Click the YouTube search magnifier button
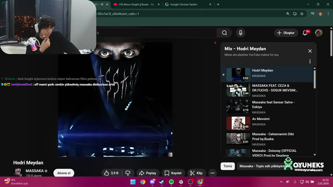 coord(225,33)
